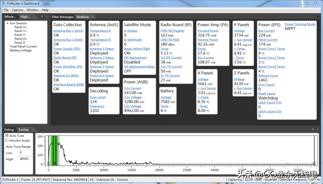Close the High... tab
Image resolution: width=323 pixels, height=184 pixels.
(x=32, y=17)
